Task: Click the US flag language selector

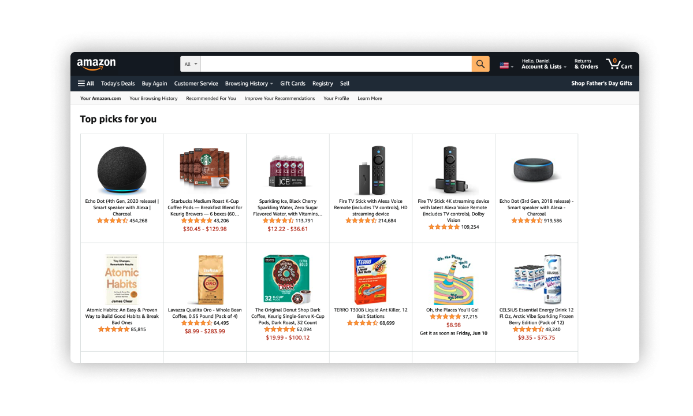Action: [506, 66]
